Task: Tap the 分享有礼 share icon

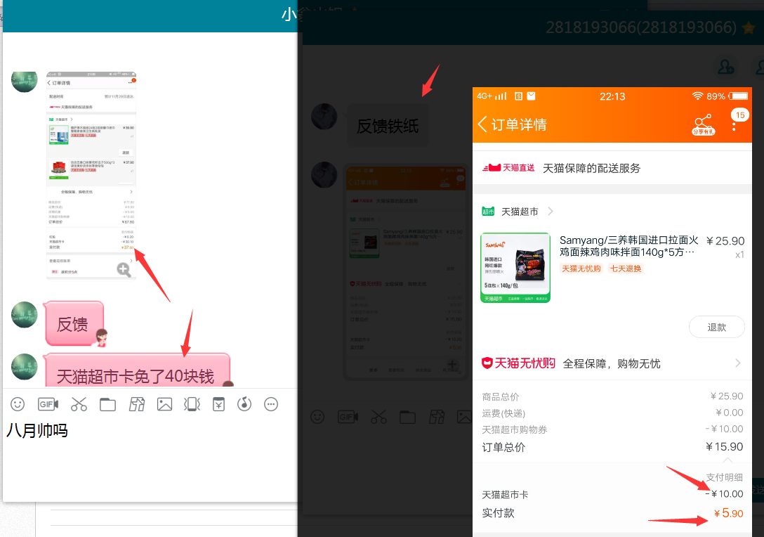Action: point(703,125)
